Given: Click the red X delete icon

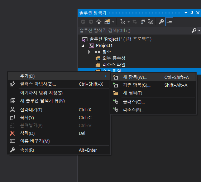Looking at the screenshot, I should coord(12,133).
